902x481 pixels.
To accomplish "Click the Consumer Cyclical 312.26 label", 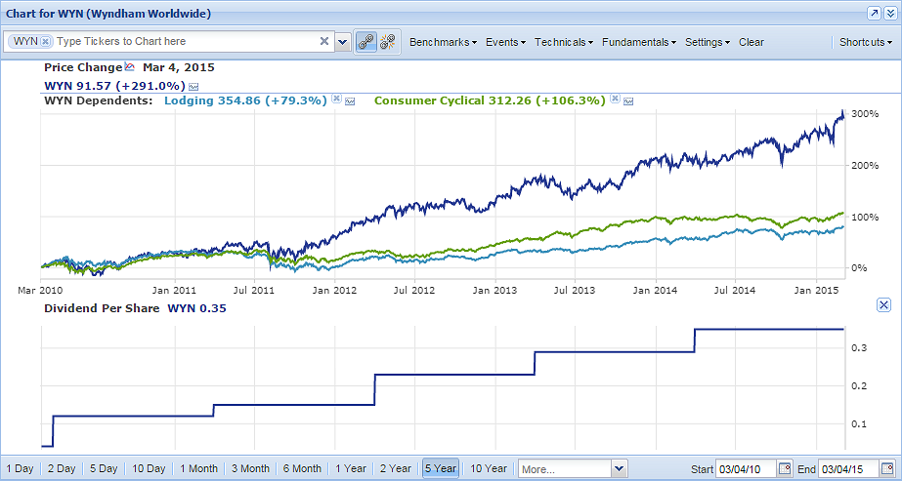I will [x=490, y=100].
